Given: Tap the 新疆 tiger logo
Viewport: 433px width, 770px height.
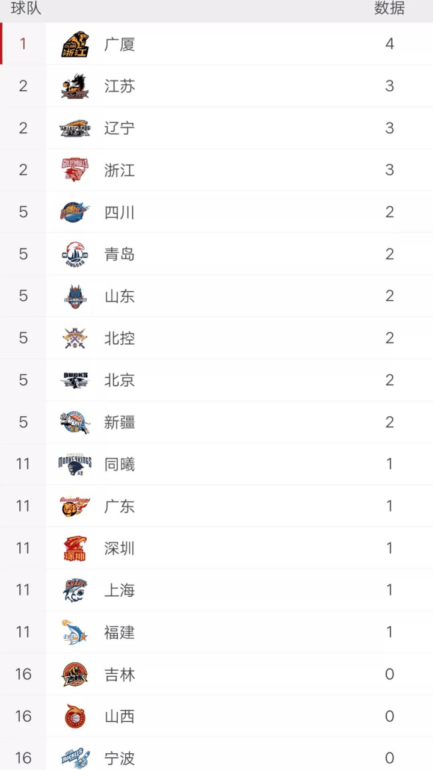Looking at the screenshot, I should pyautogui.click(x=75, y=422).
